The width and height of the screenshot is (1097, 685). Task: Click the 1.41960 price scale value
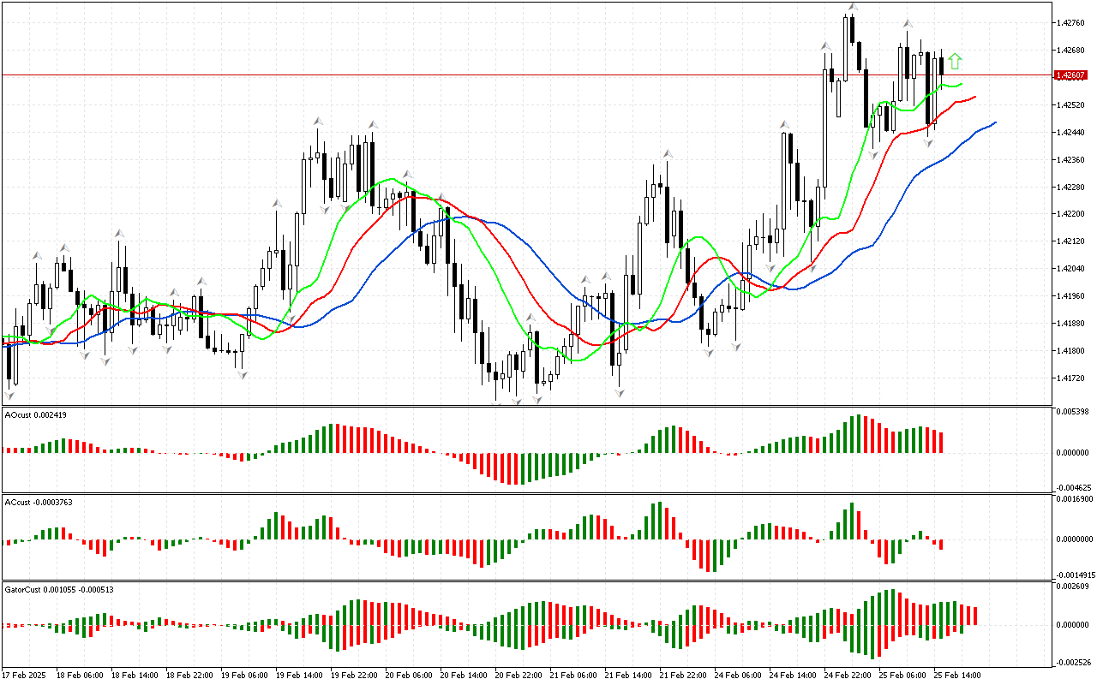tap(1072, 296)
